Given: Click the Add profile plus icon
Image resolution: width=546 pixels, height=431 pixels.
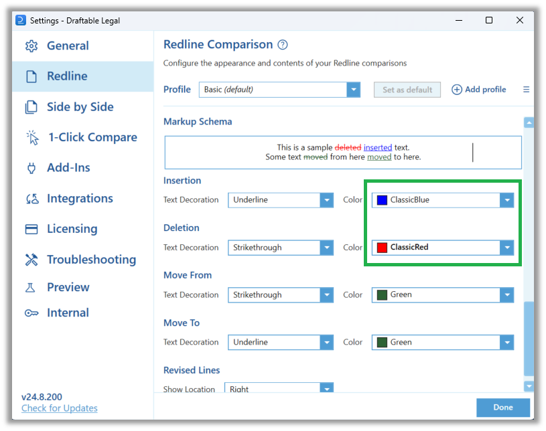Looking at the screenshot, I should coord(456,90).
